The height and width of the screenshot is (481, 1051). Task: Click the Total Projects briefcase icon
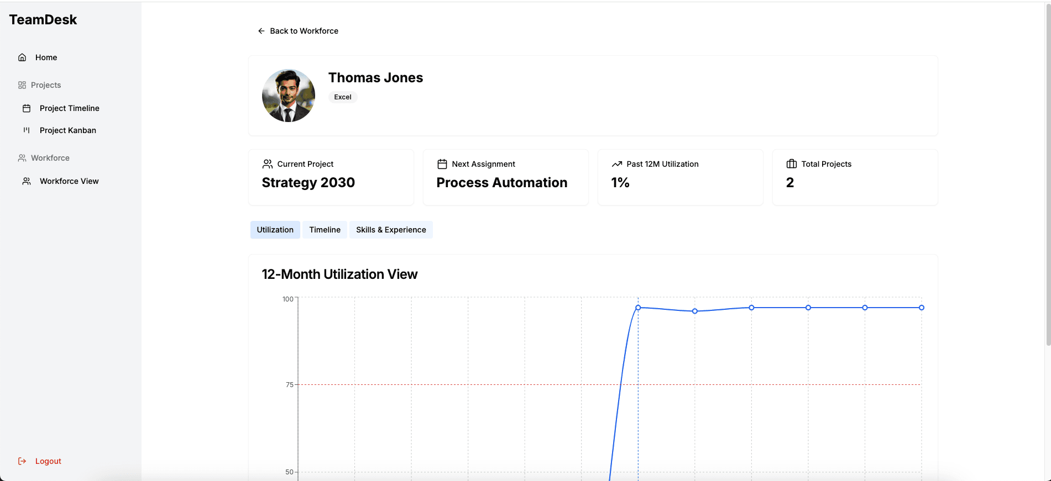791,164
